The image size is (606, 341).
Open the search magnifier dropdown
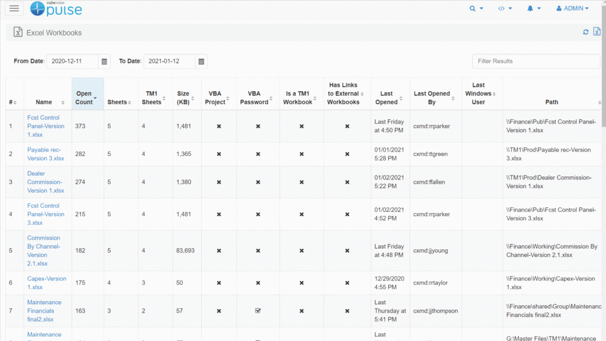coord(476,8)
